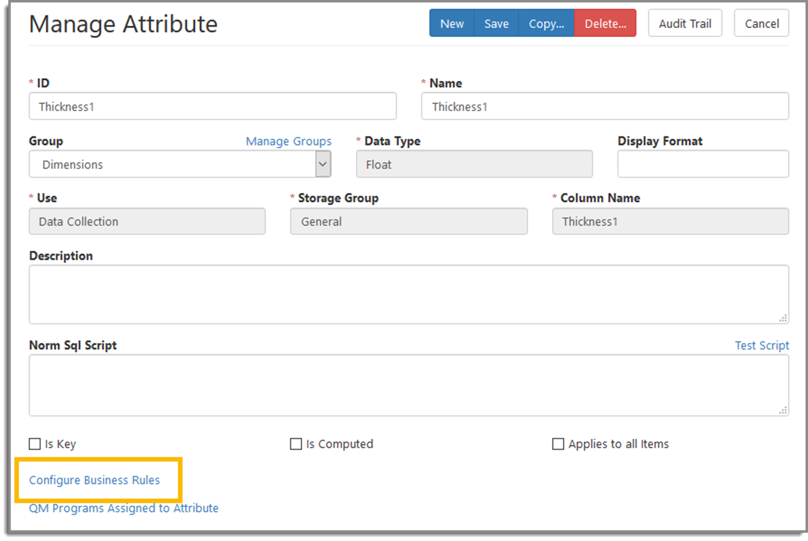Open QM Programs Assigned to Attribute
The height and width of the screenshot is (541, 808).
click(124, 508)
